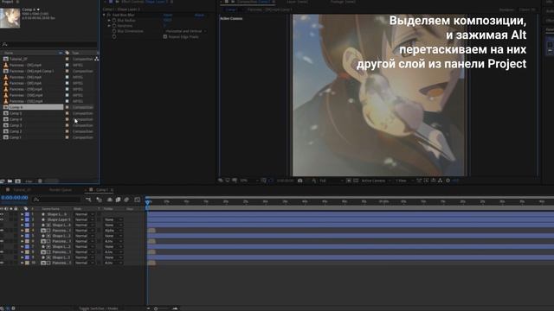Toggle Hide Shy Layers icon in timeline
The height and width of the screenshot is (311, 554).
(110, 200)
